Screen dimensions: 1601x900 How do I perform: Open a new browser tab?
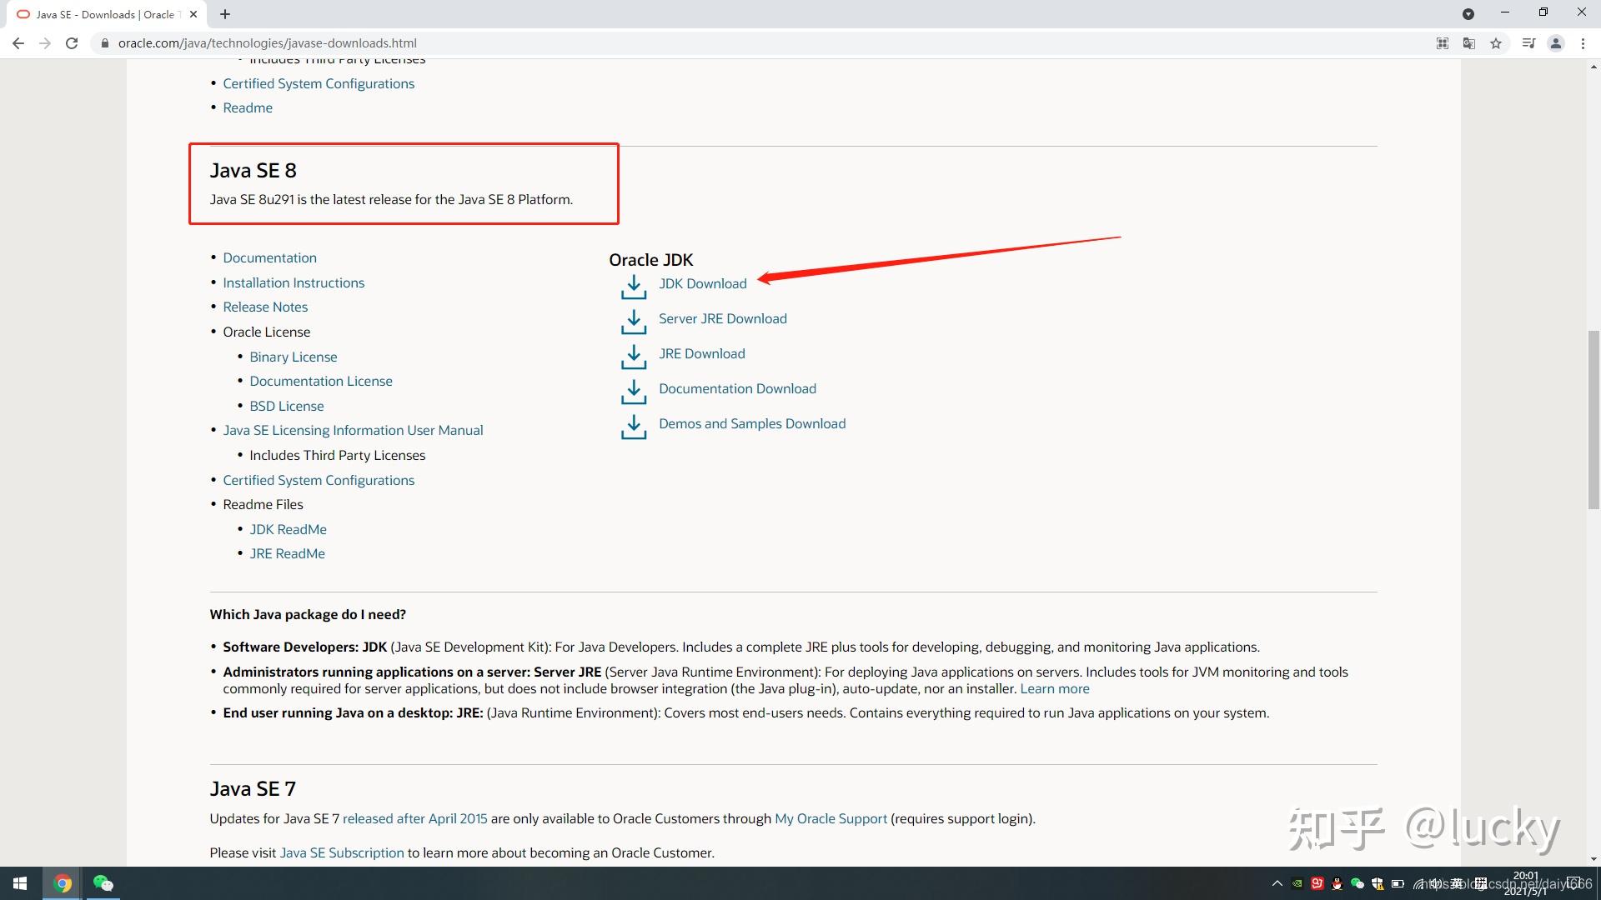pos(225,14)
